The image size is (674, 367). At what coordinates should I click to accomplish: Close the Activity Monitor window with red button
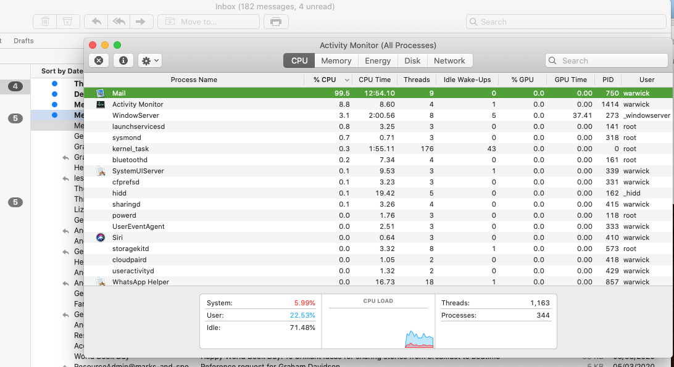pos(93,45)
